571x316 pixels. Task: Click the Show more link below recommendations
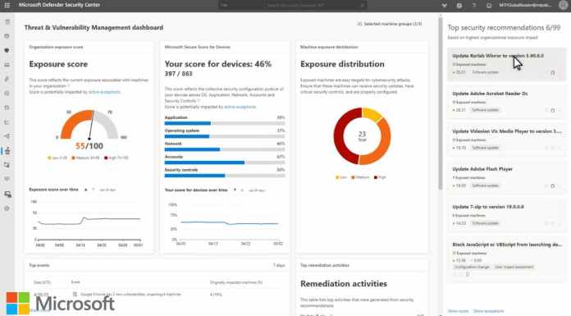(x=458, y=311)
